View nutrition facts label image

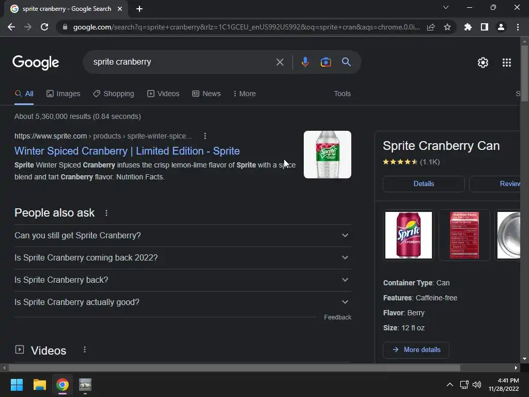click(x=464, y=235)
